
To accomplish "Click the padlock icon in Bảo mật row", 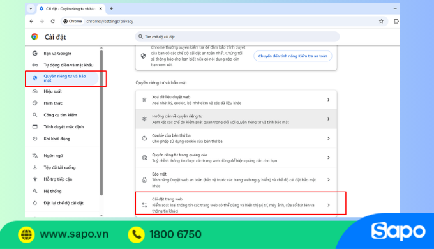I will pyautogui.click(x=144, y=180).
